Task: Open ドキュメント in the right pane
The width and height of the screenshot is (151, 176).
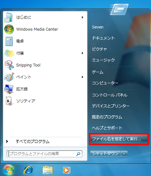Action: (x=103, y=38)
